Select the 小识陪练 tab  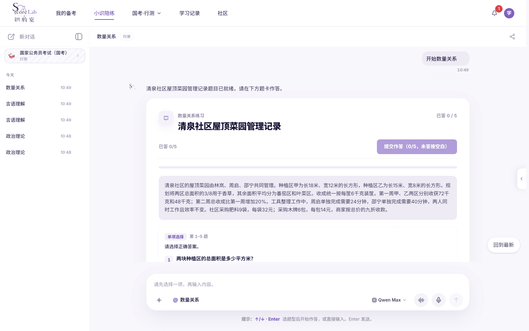(104, 13)
